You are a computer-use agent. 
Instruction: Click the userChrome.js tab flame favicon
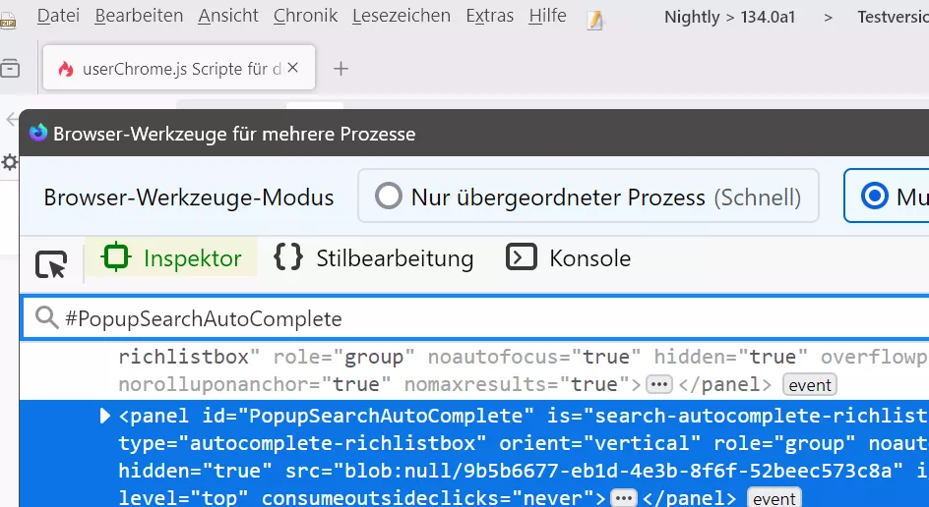[x=66, y=69]
